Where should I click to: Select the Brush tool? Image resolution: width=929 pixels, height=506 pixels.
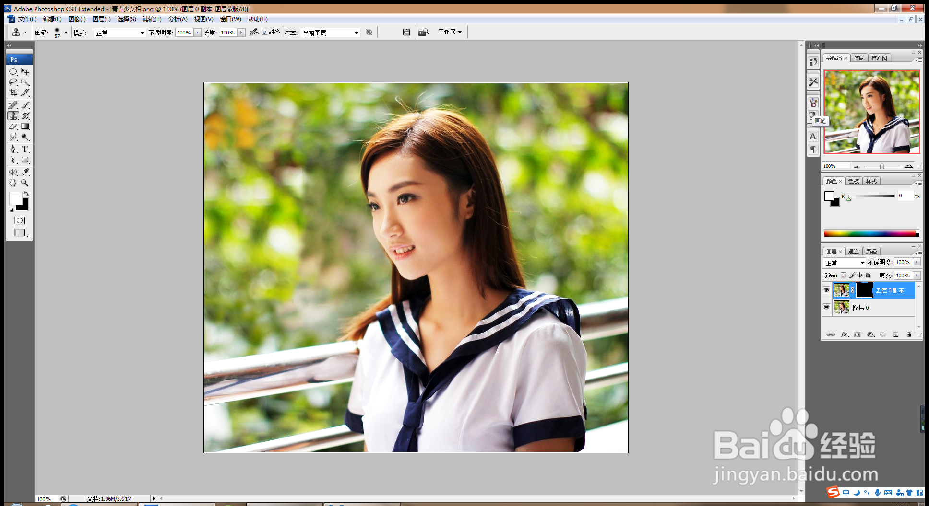coord(25,105)
